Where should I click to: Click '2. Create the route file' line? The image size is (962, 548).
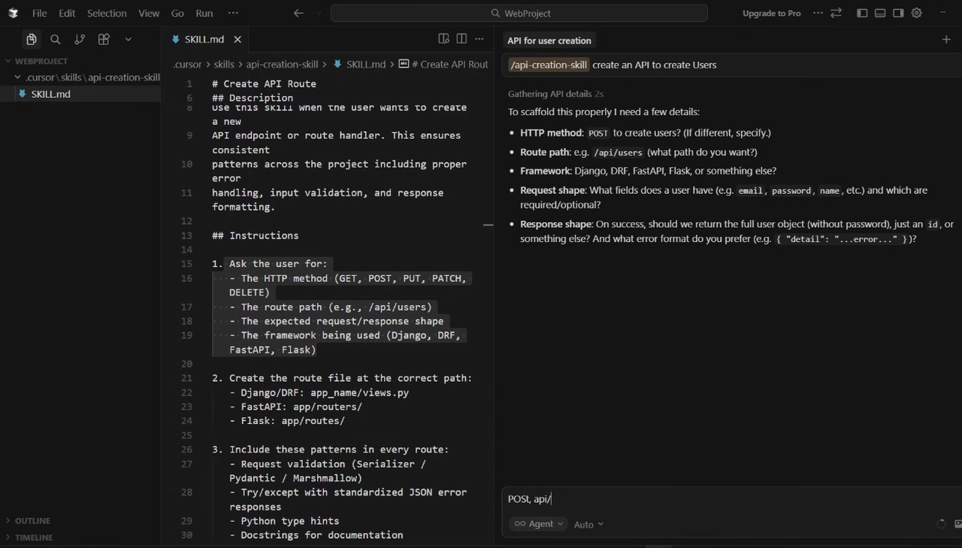click(x=342, y=378)
